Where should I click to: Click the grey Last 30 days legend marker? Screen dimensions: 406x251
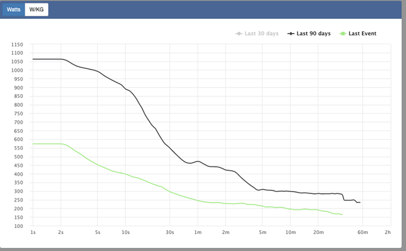click(239, 34)
